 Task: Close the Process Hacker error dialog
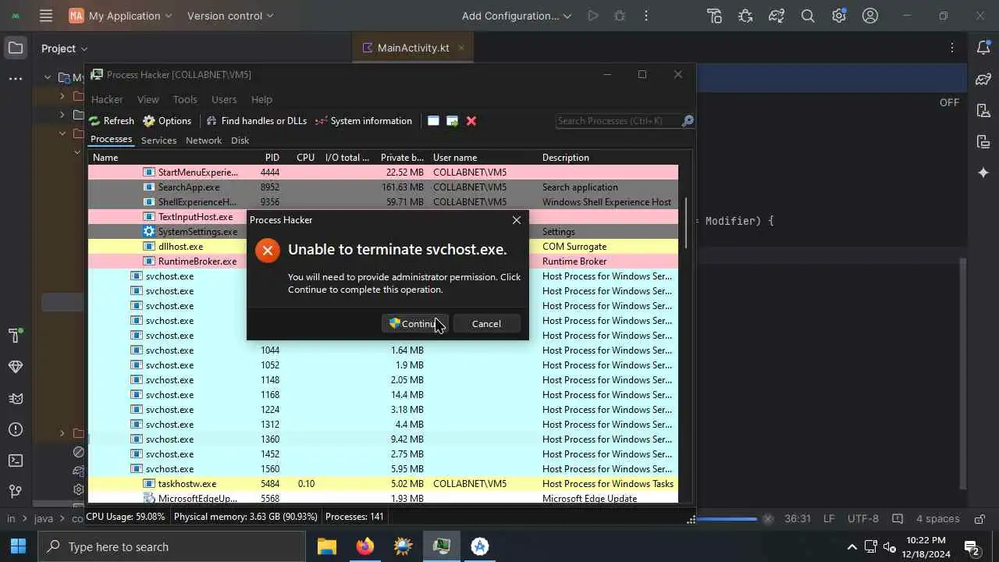click(x=516, y=220)
